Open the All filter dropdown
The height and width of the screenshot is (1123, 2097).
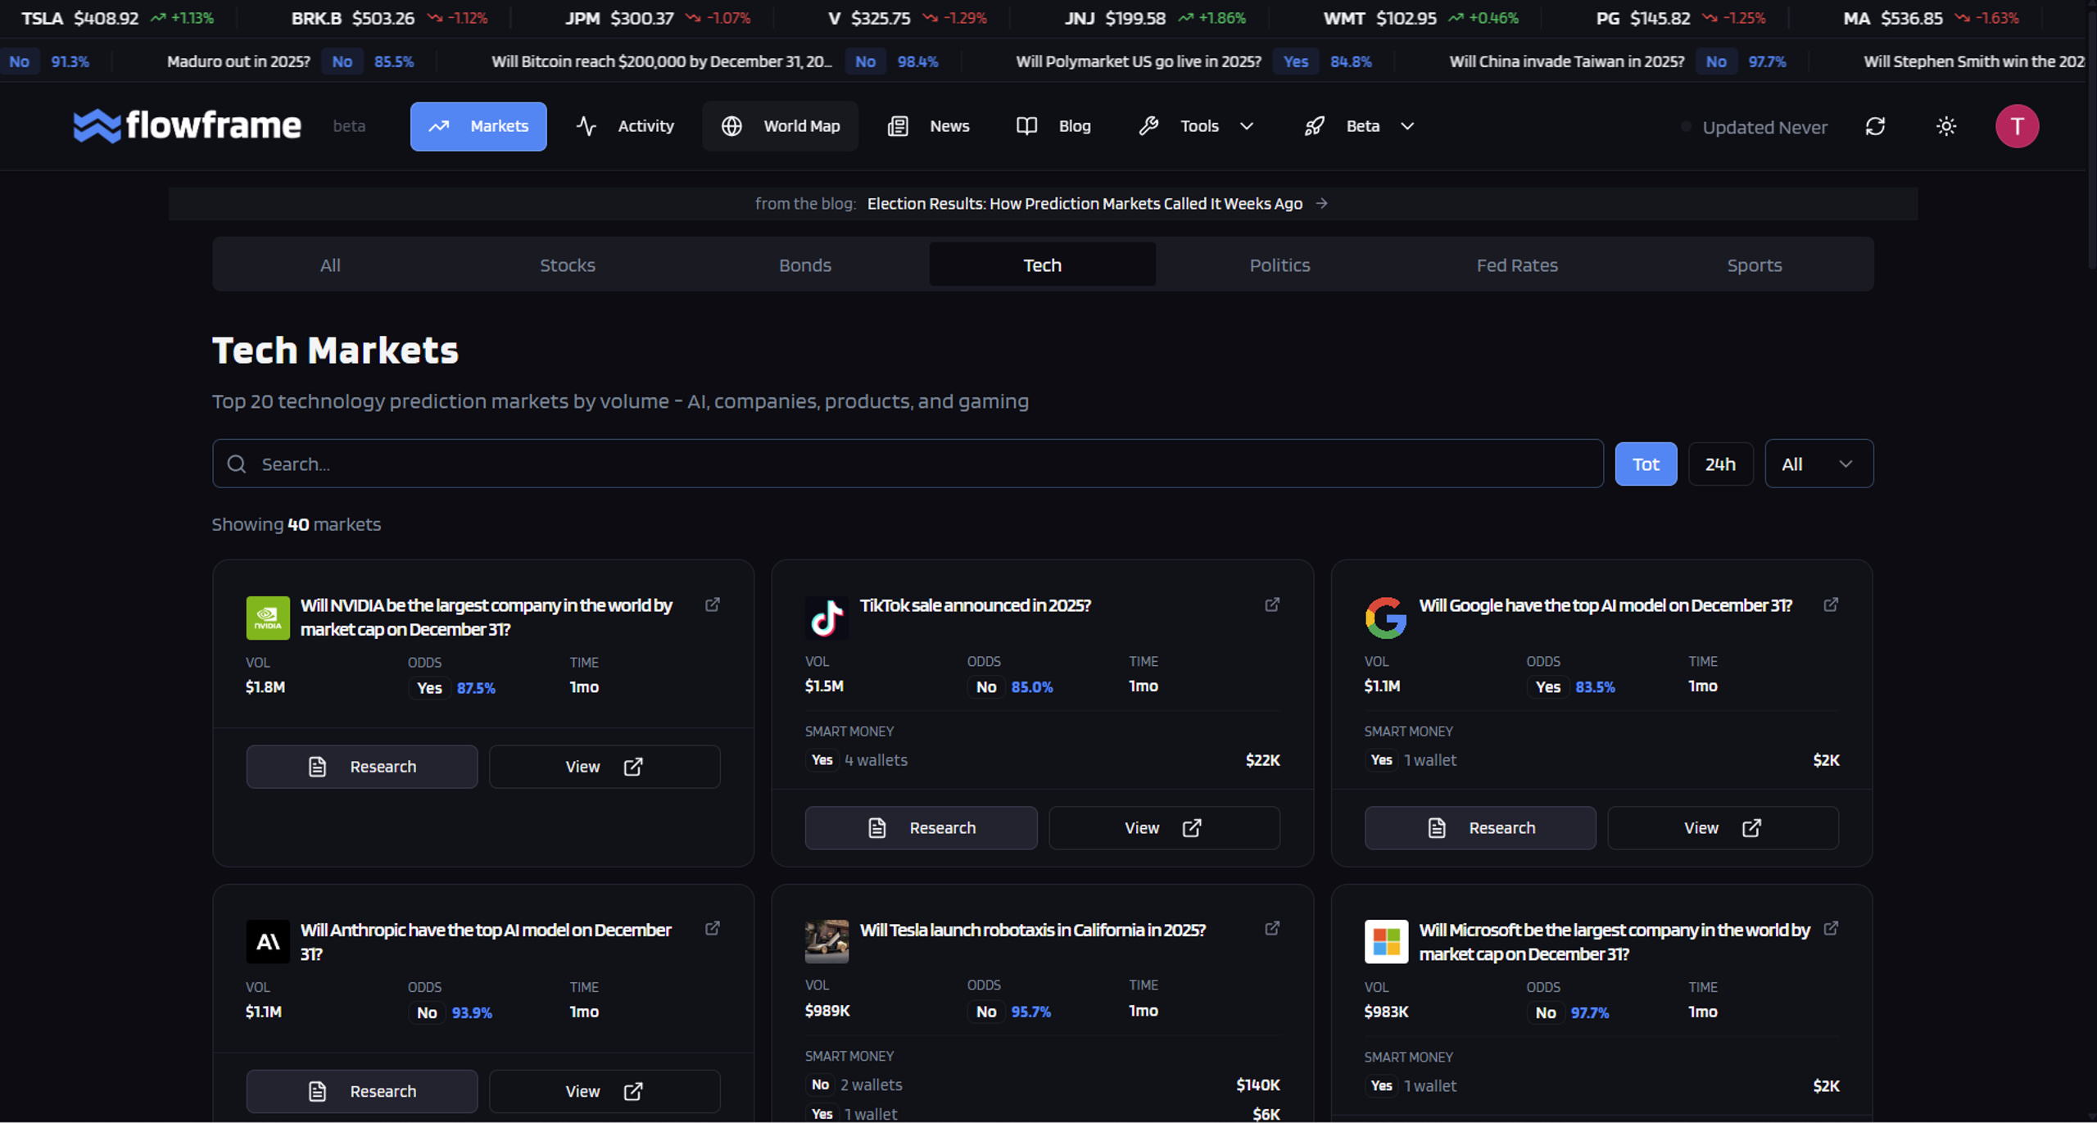1818,464
